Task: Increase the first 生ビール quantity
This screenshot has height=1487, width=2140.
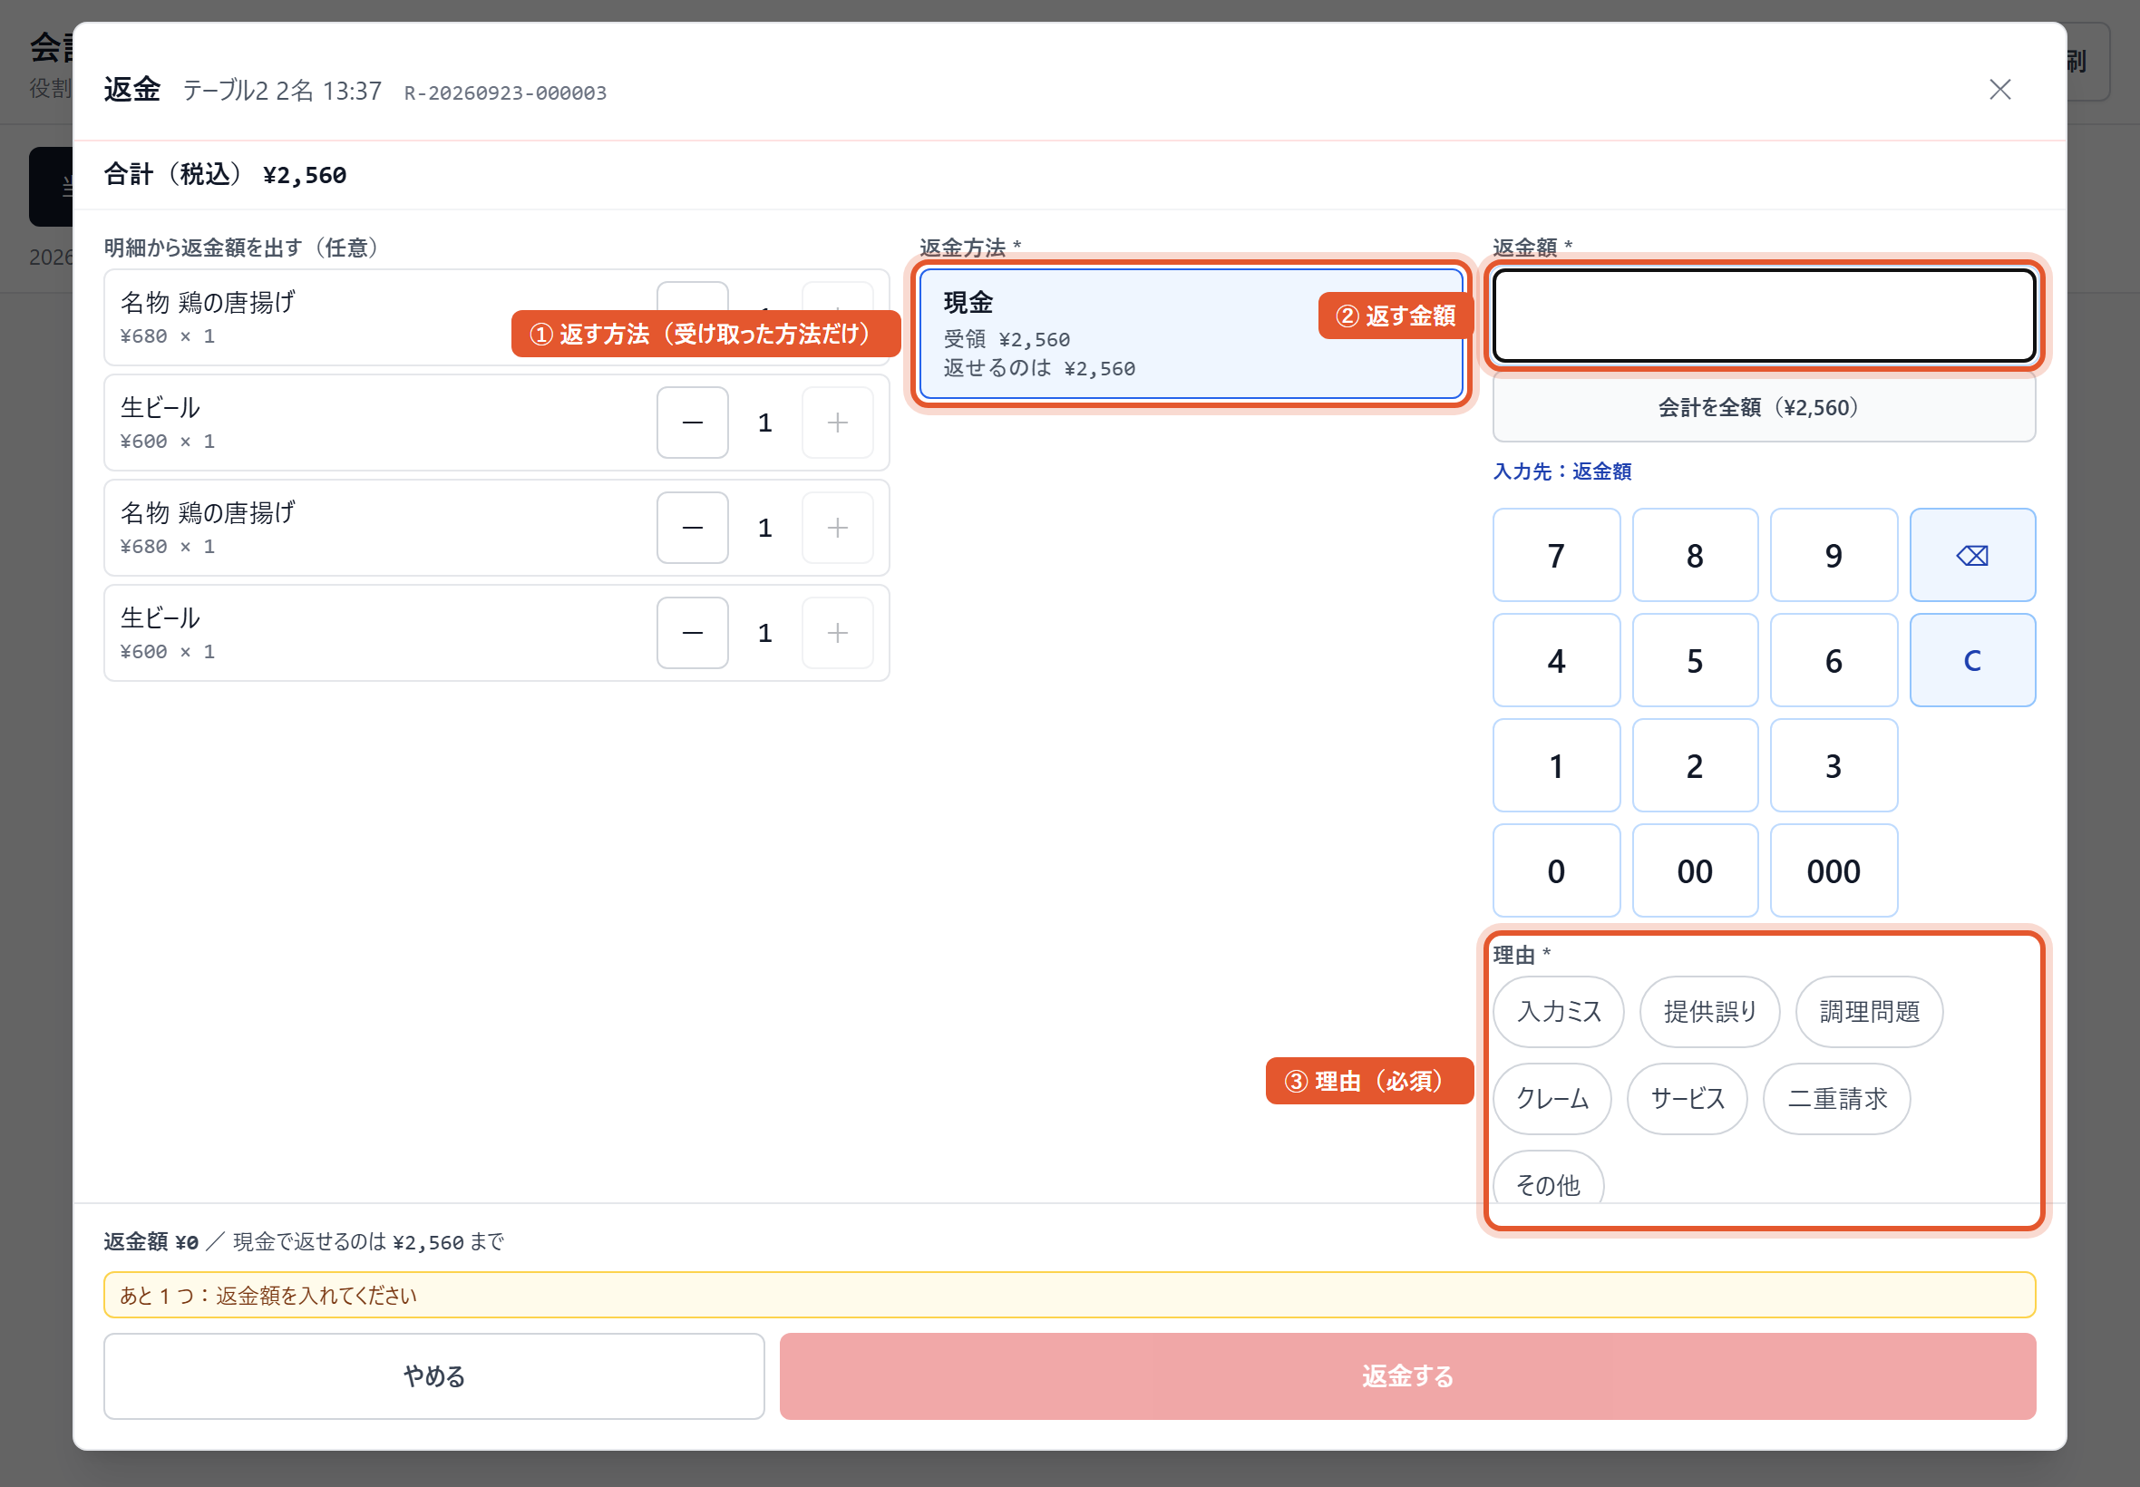Action: pyautogui.click(x=838, y=423)
